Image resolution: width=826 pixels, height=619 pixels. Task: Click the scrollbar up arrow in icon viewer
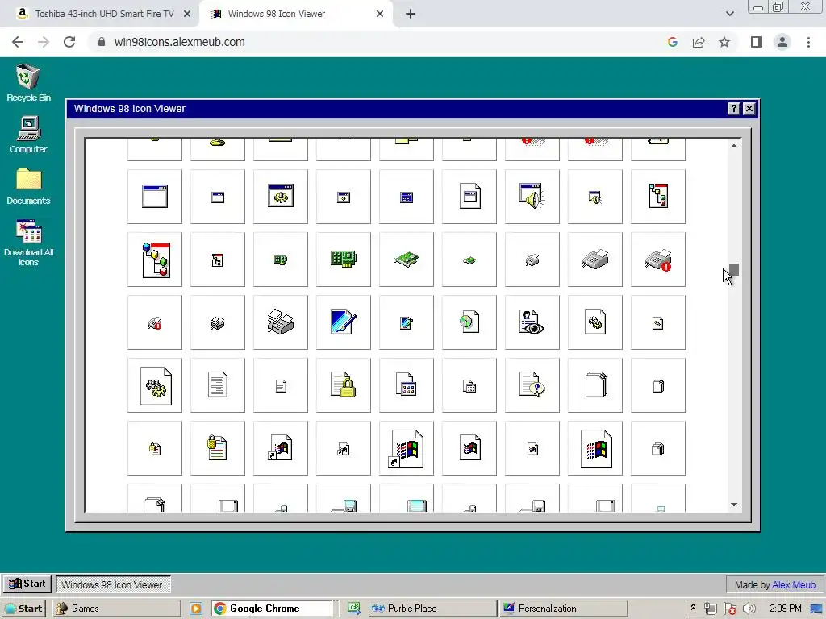coord(734,146)
